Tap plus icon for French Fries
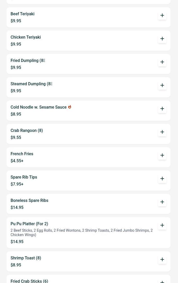 pyautogui.click(x=162, y=155)
